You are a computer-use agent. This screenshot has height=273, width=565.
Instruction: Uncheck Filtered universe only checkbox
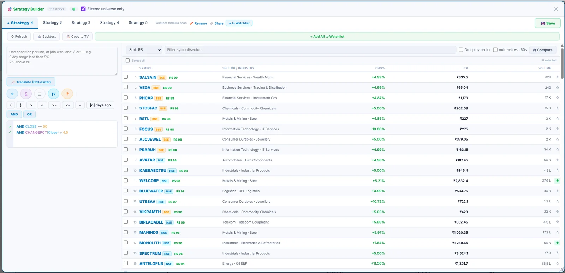pyautogui.click(x=83, y=9)
